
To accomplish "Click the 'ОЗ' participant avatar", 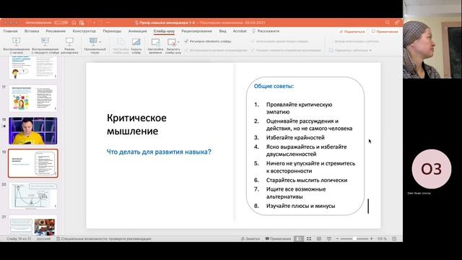I will click(432, 169).
